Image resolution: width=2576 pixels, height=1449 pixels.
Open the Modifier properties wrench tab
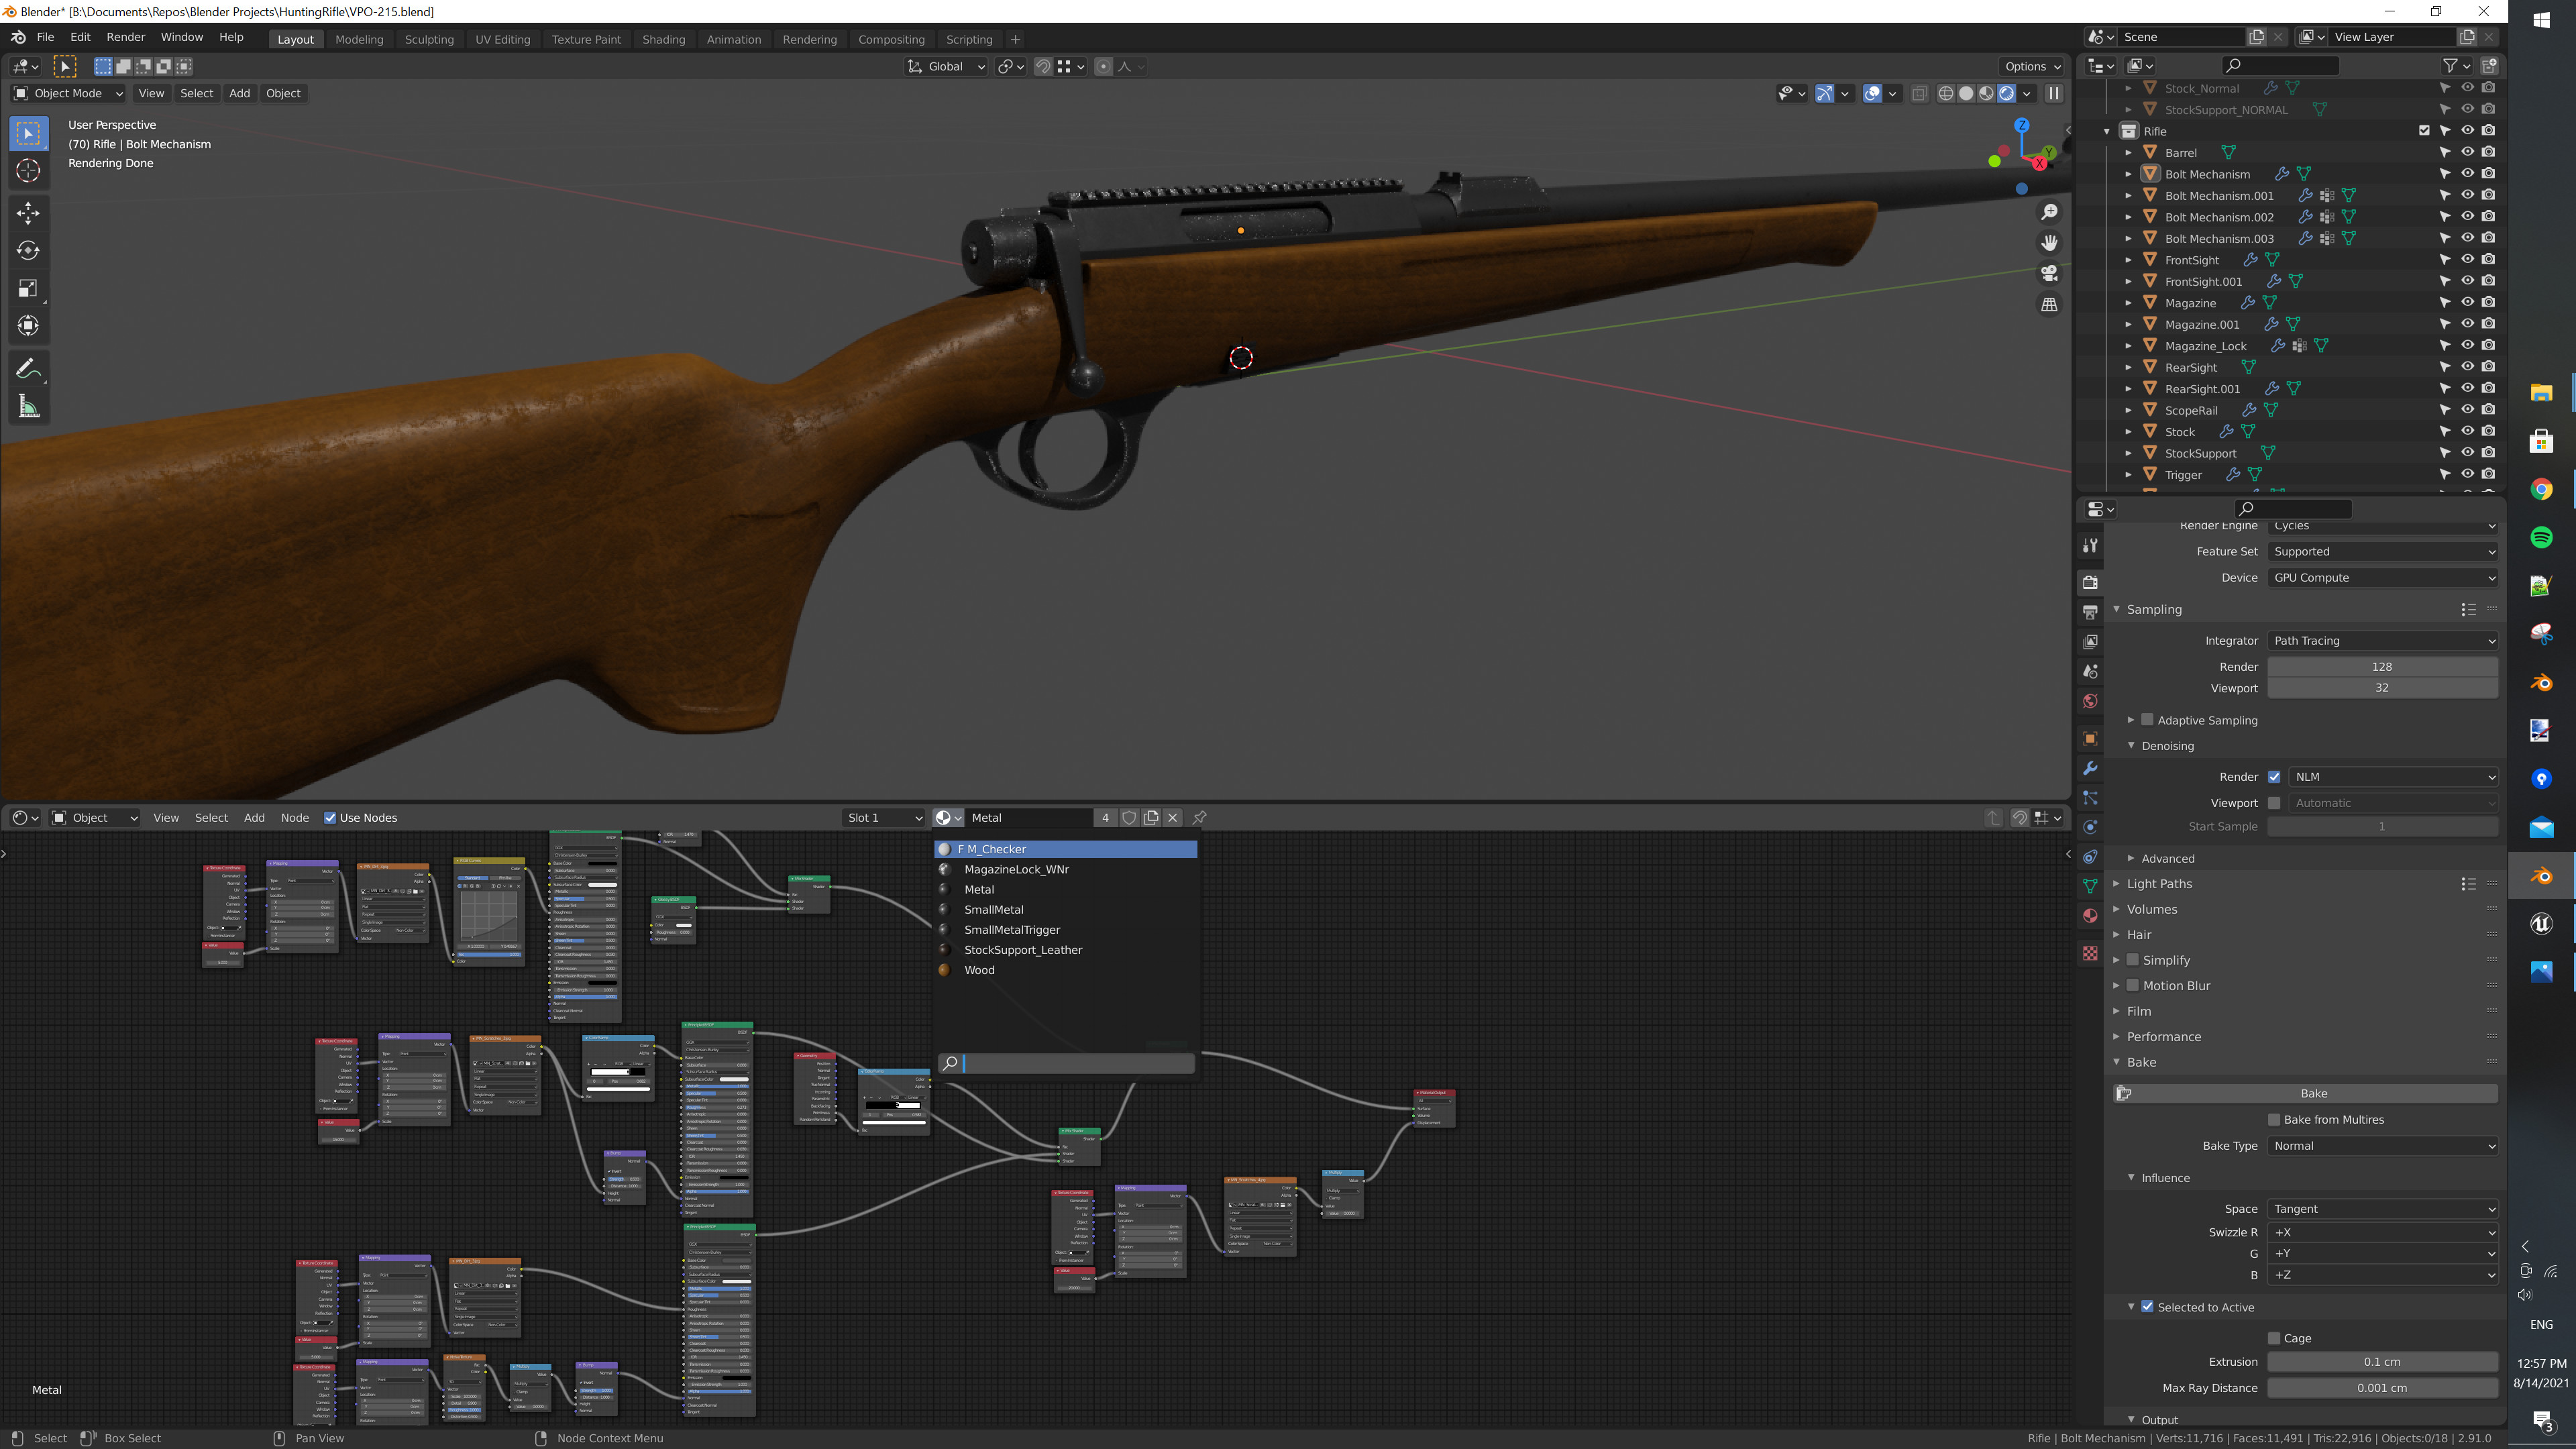2090,768
